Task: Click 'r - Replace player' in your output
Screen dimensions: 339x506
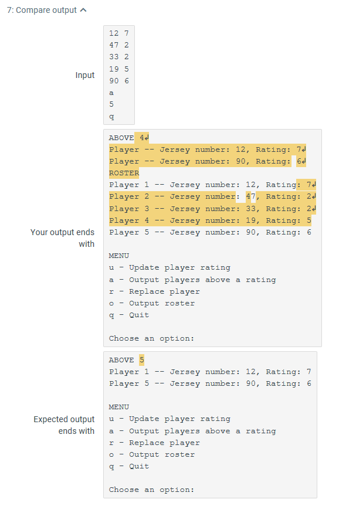Action: click(x=154, y=291)
